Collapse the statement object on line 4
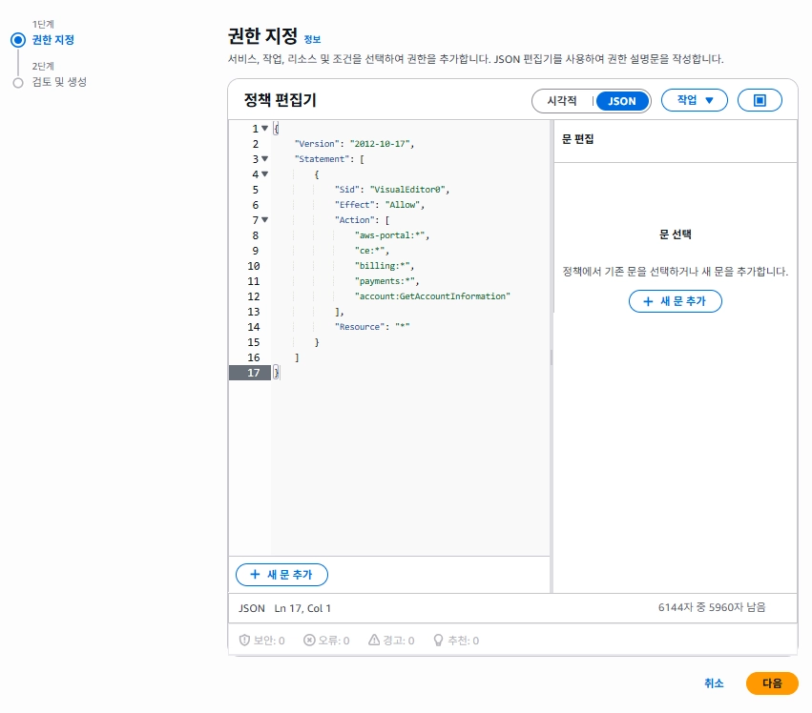Viewport: 812px width, 713px height. [x=264, y=173]
